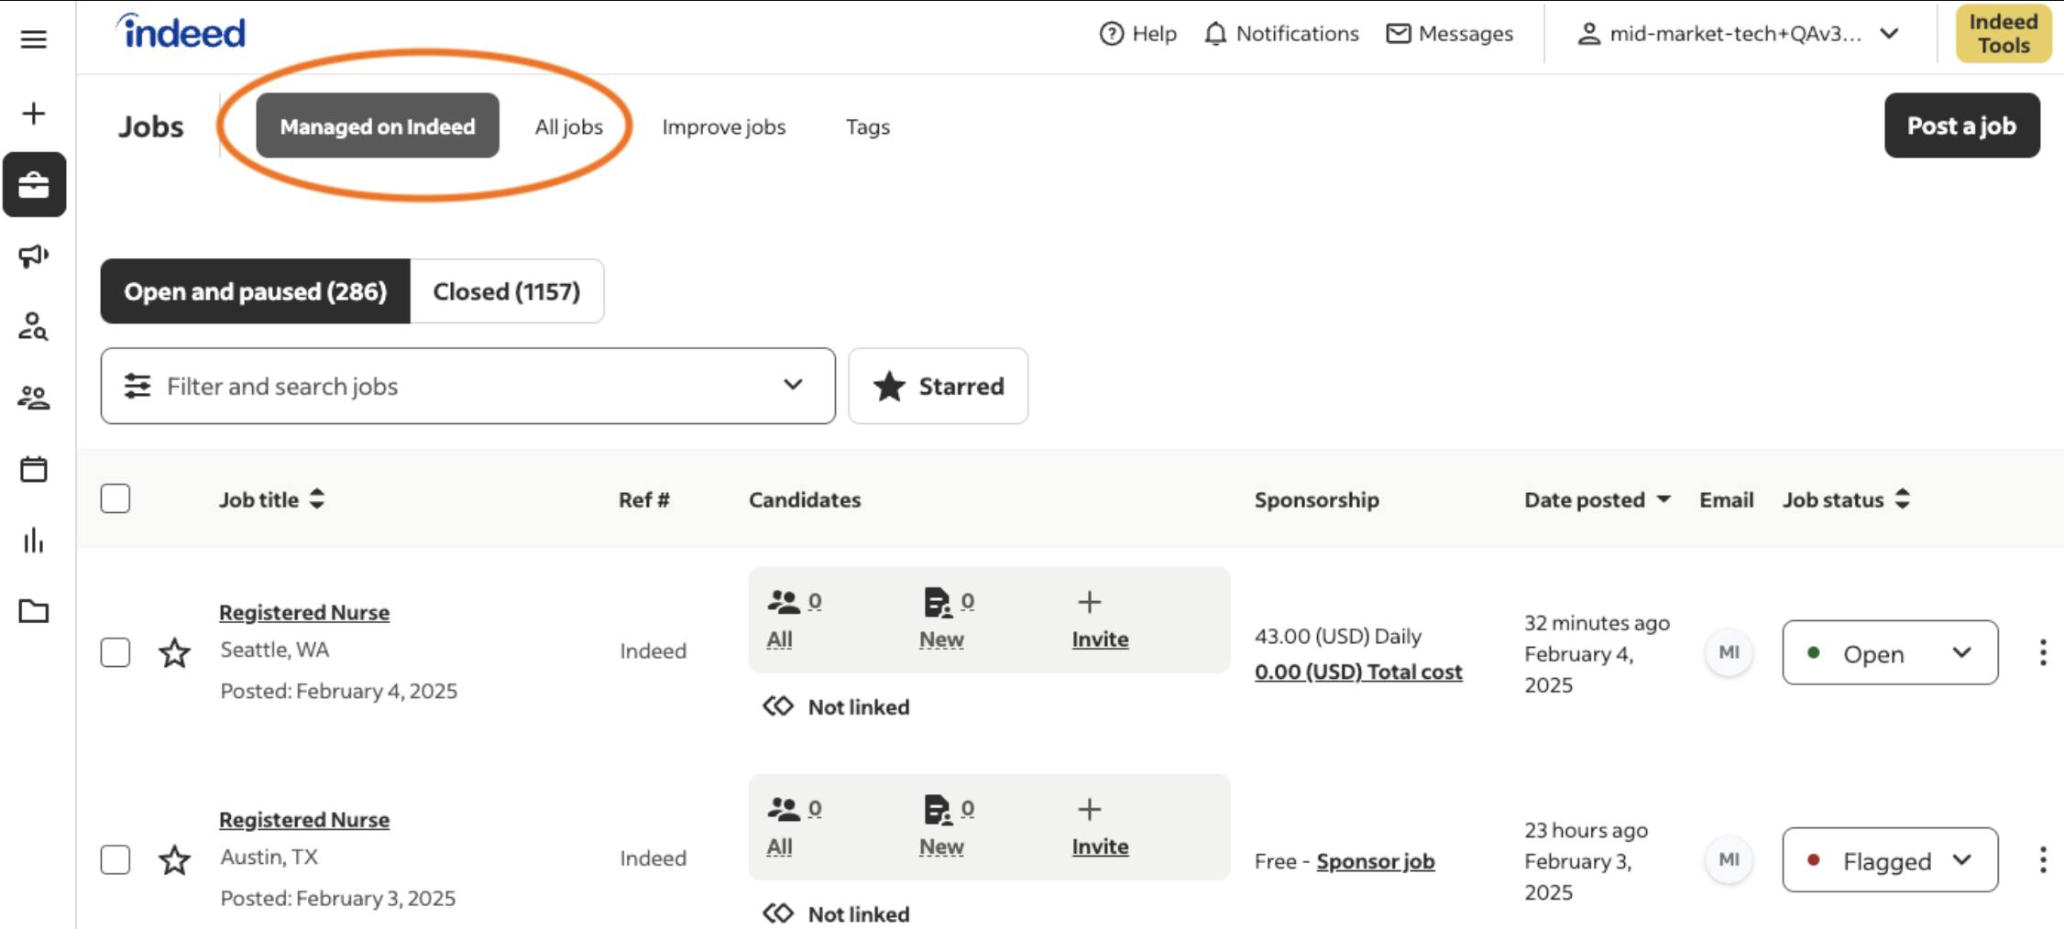Expand the account menu chevron
Screen dimensions: 2064x929
point(1889,34)
